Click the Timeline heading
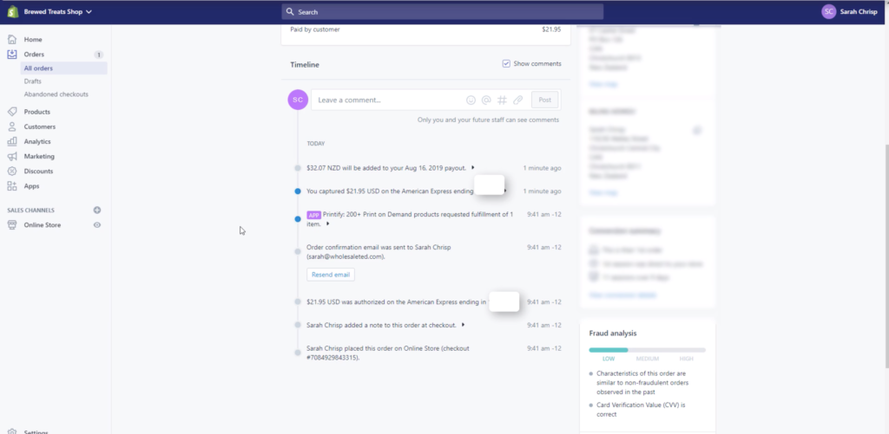889x434 pixels. tap(305, 64)
